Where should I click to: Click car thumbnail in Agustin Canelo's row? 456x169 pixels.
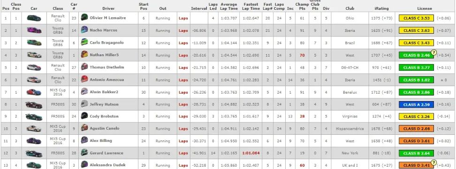(x=34, y=128)
